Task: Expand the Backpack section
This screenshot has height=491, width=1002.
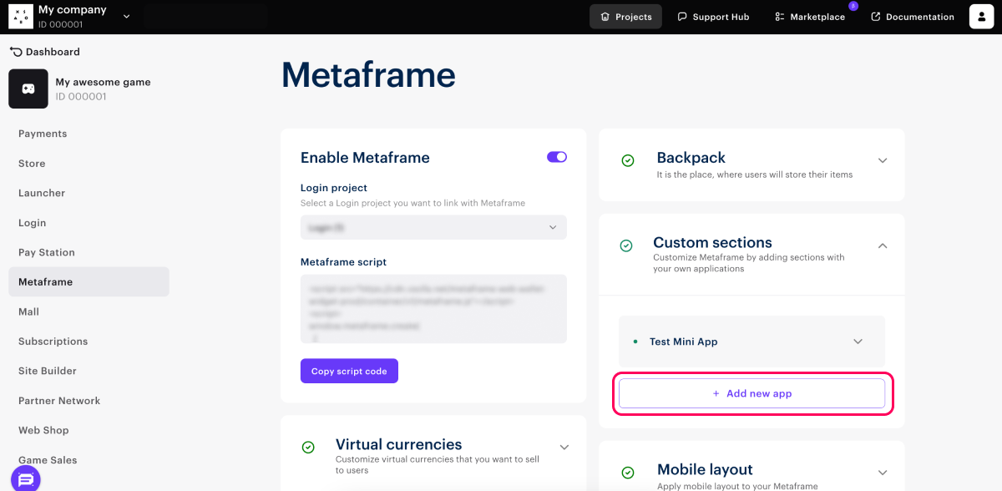Action: pyautogui.click(x=883, y=160)
